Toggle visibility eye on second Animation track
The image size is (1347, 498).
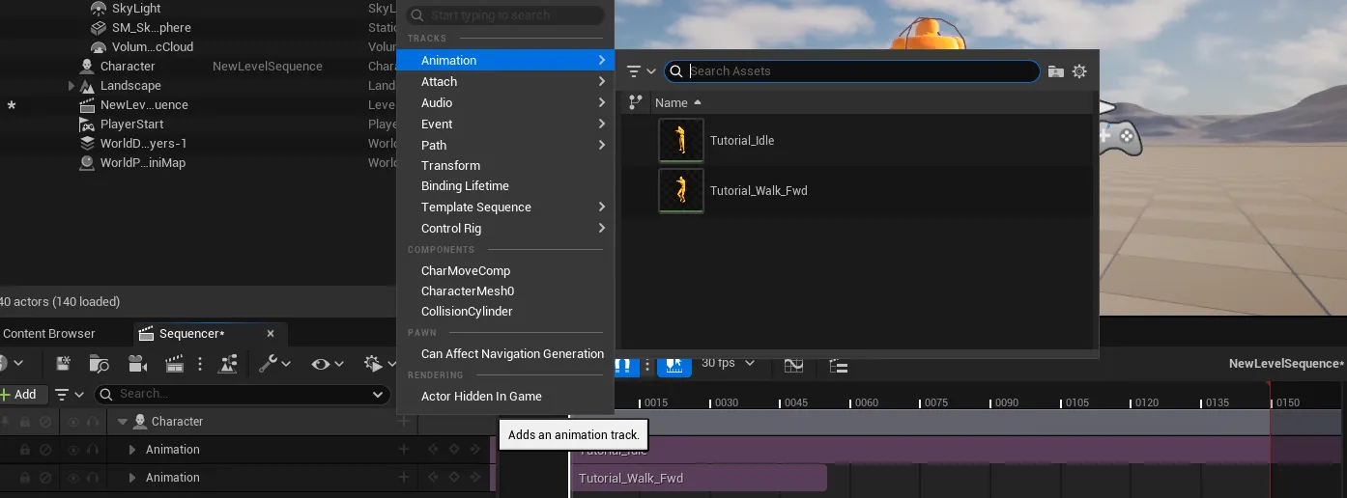[73, 478]
